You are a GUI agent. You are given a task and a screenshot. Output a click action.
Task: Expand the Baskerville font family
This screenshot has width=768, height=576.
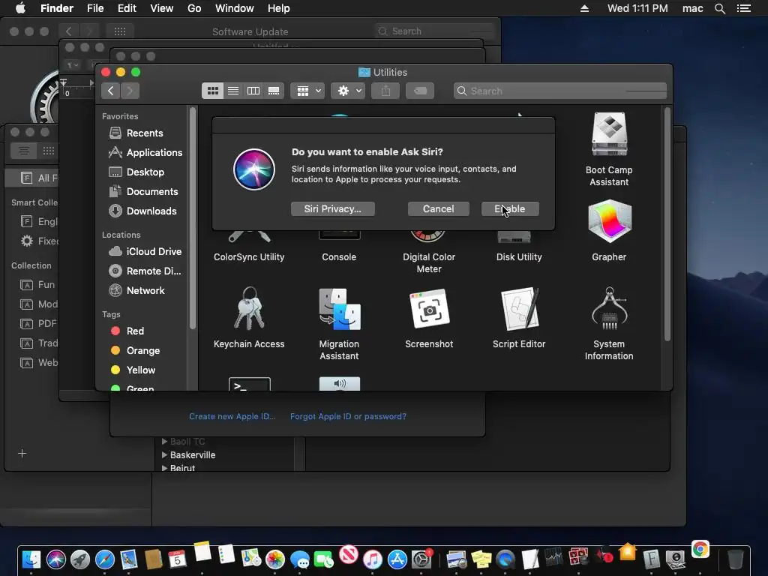[164, 454]
